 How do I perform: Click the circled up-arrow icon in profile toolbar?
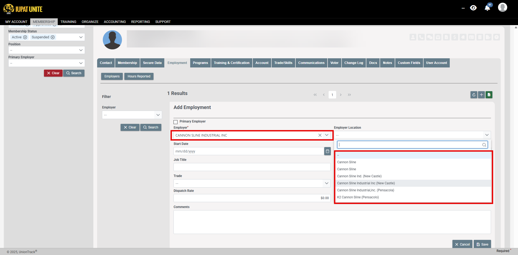[x=496, y=37]
